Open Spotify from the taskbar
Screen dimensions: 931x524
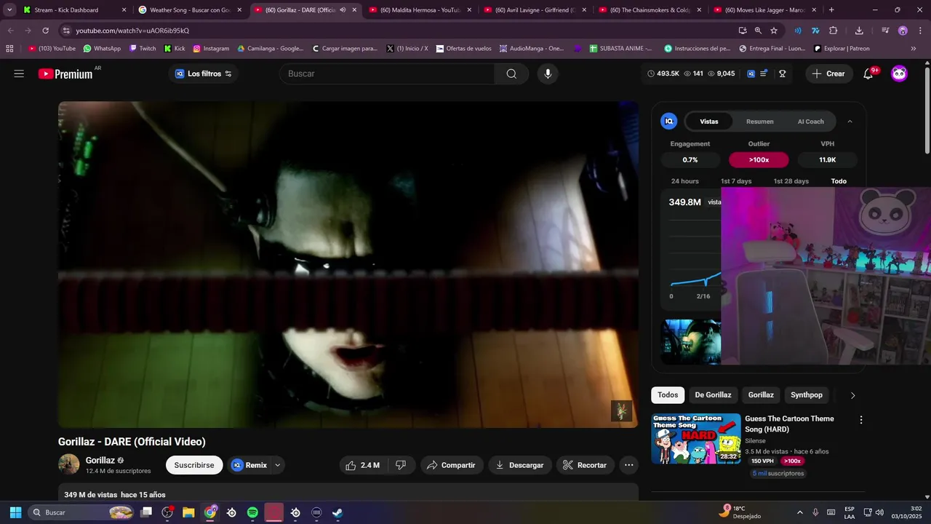[x=252, y=512]
